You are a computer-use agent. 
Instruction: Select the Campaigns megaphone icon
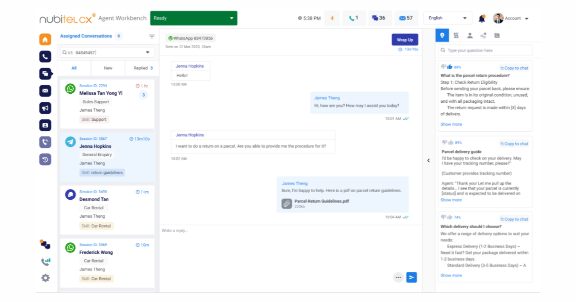pos(46,108)
